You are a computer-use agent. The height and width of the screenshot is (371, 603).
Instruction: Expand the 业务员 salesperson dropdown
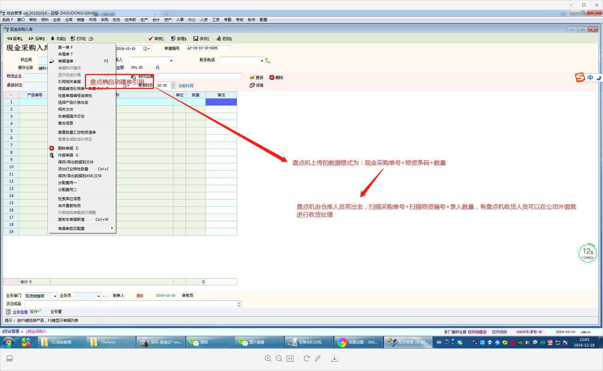coord(98,296)
